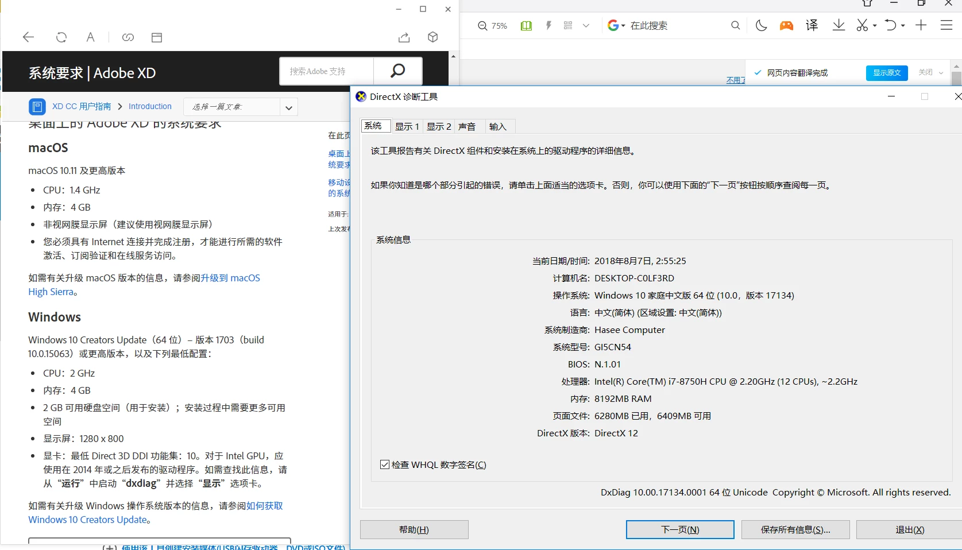The image size is (962, 550).
Task: Click the window layout icon in toolbar
Action: (157, 37)
